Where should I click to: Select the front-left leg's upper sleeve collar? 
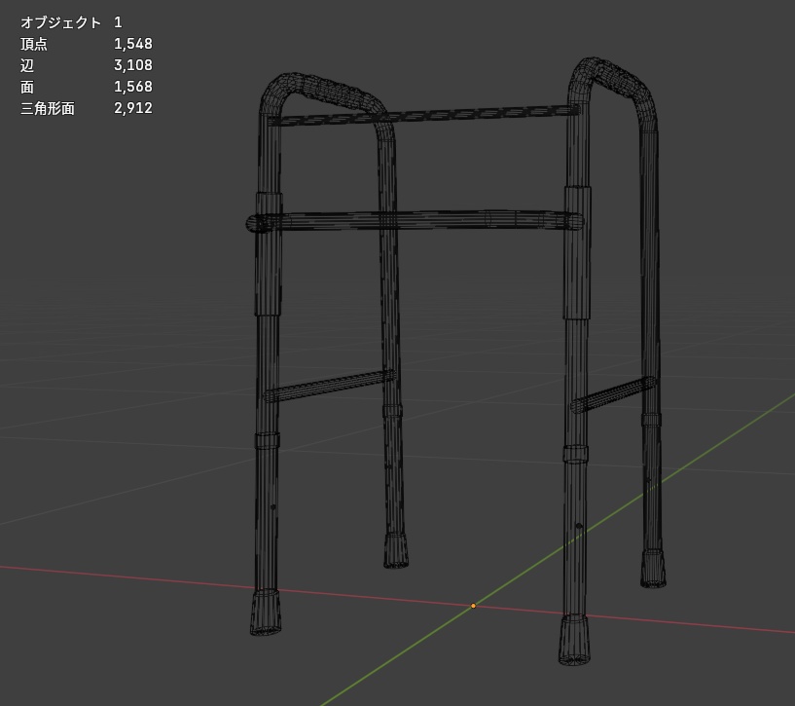coord(269,254)
